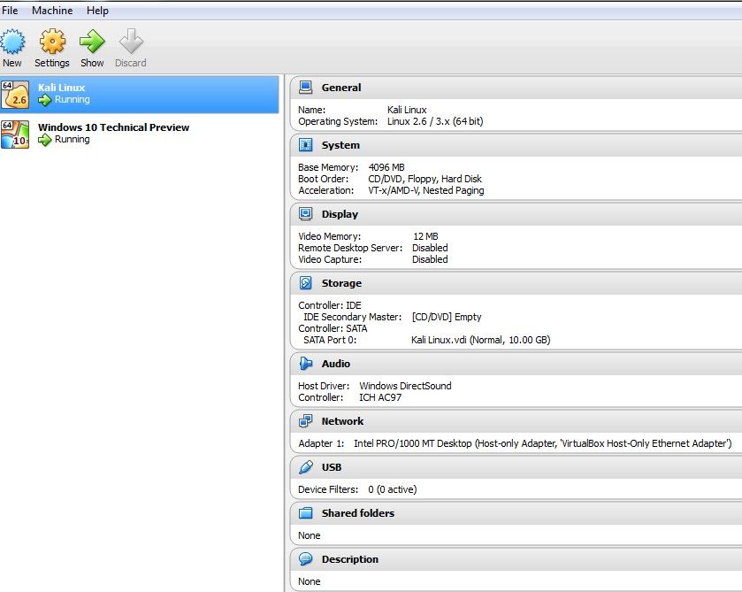Click the Name value Kali Linux in General
The width and height of the screenshot is (742, 592).
(x=407, y=110)
